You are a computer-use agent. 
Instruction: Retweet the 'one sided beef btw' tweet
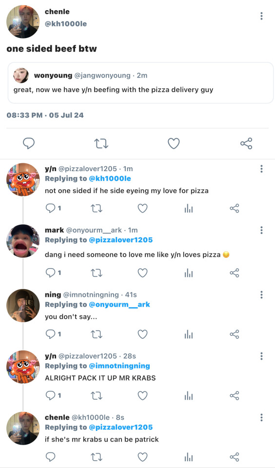101,143
